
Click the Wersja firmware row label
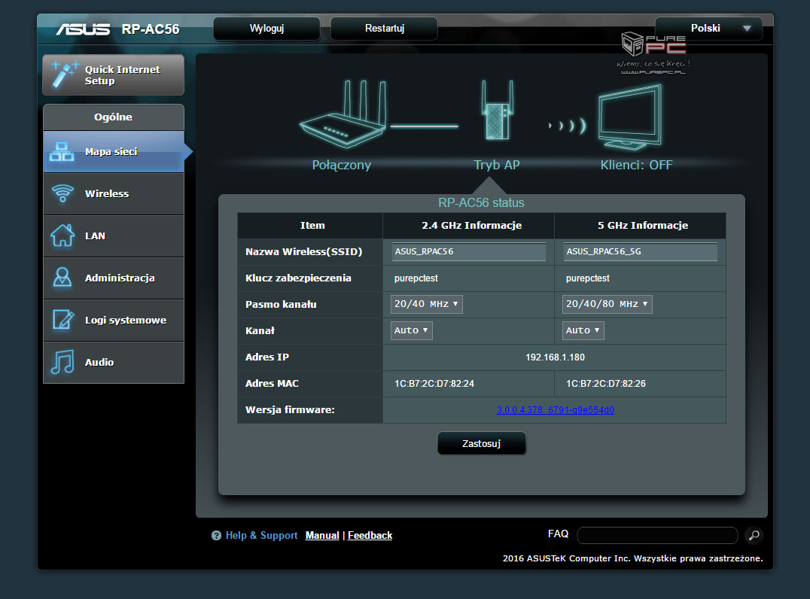(x=290, y=409)
